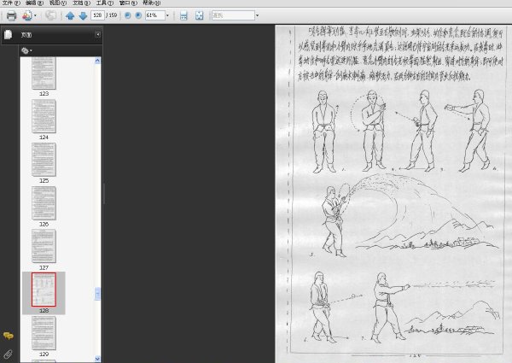Click the Print icon in toolbar
The width and height of the screenshot is (512, 363).
[11, 15]
